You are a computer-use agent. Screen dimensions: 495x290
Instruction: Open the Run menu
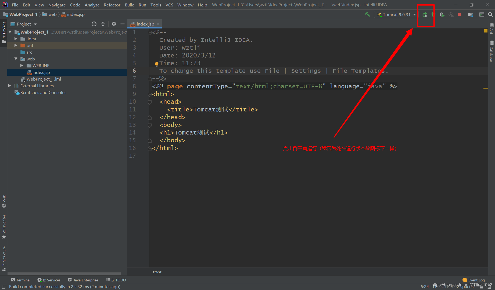142,5
